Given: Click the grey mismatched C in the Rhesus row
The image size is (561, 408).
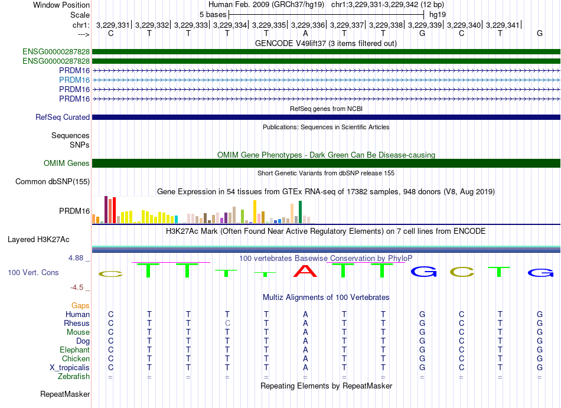Looking at the screenshot, I should point(227,323).
